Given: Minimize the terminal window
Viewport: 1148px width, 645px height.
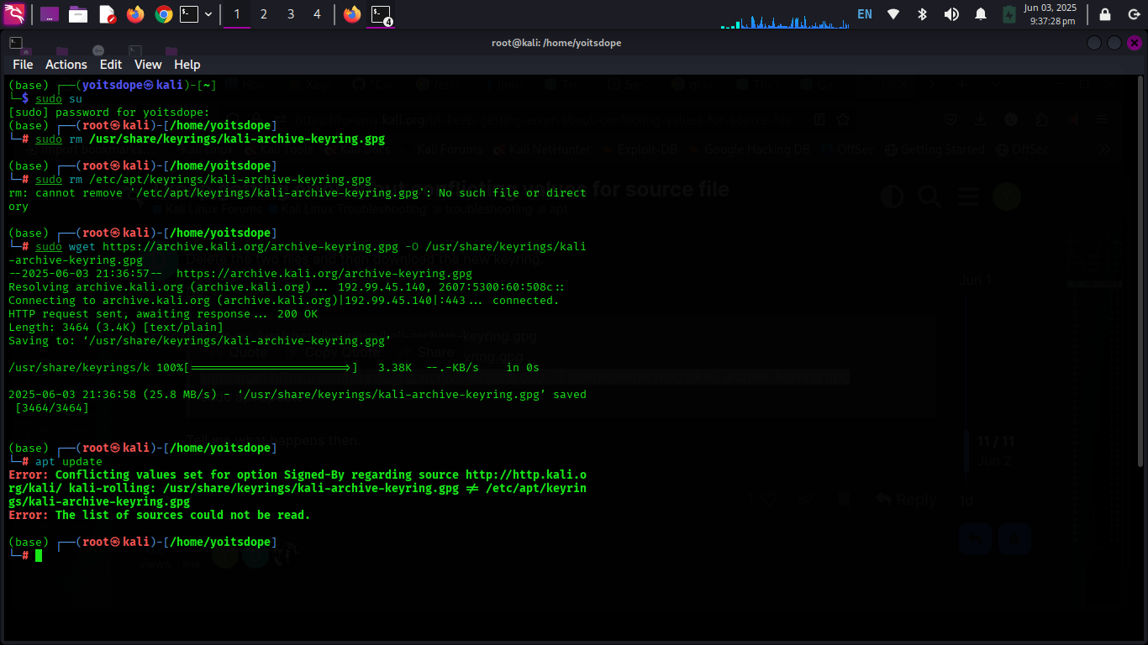Looking at the screenshot, I should (x=1094, y=43).
